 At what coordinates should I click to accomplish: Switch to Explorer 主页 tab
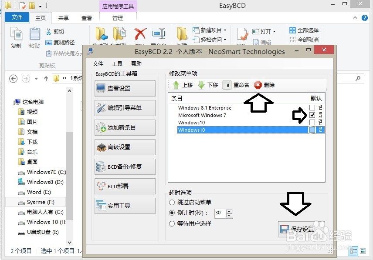click(x=41, y=18)
